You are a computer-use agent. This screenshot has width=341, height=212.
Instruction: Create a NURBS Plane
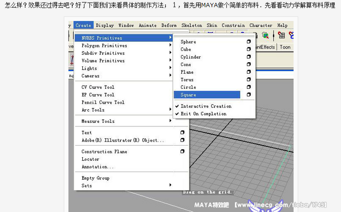[x=187, y=72]
